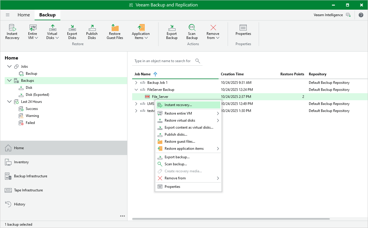
Task: Choose Instant recovery from context menu
Action: [188, 105]
